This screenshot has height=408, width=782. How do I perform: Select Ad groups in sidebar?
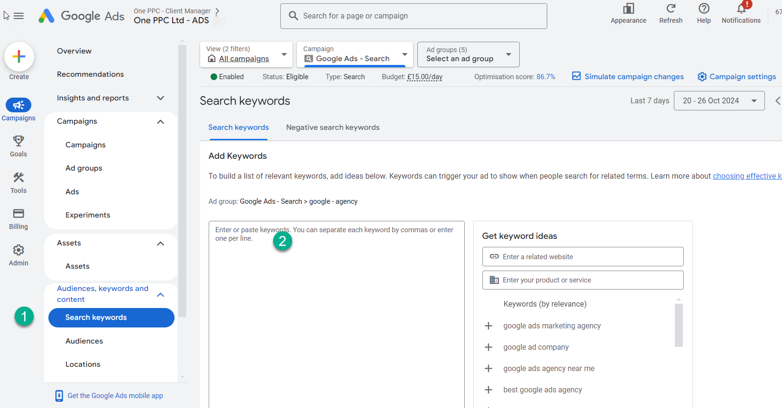[84, 168]
